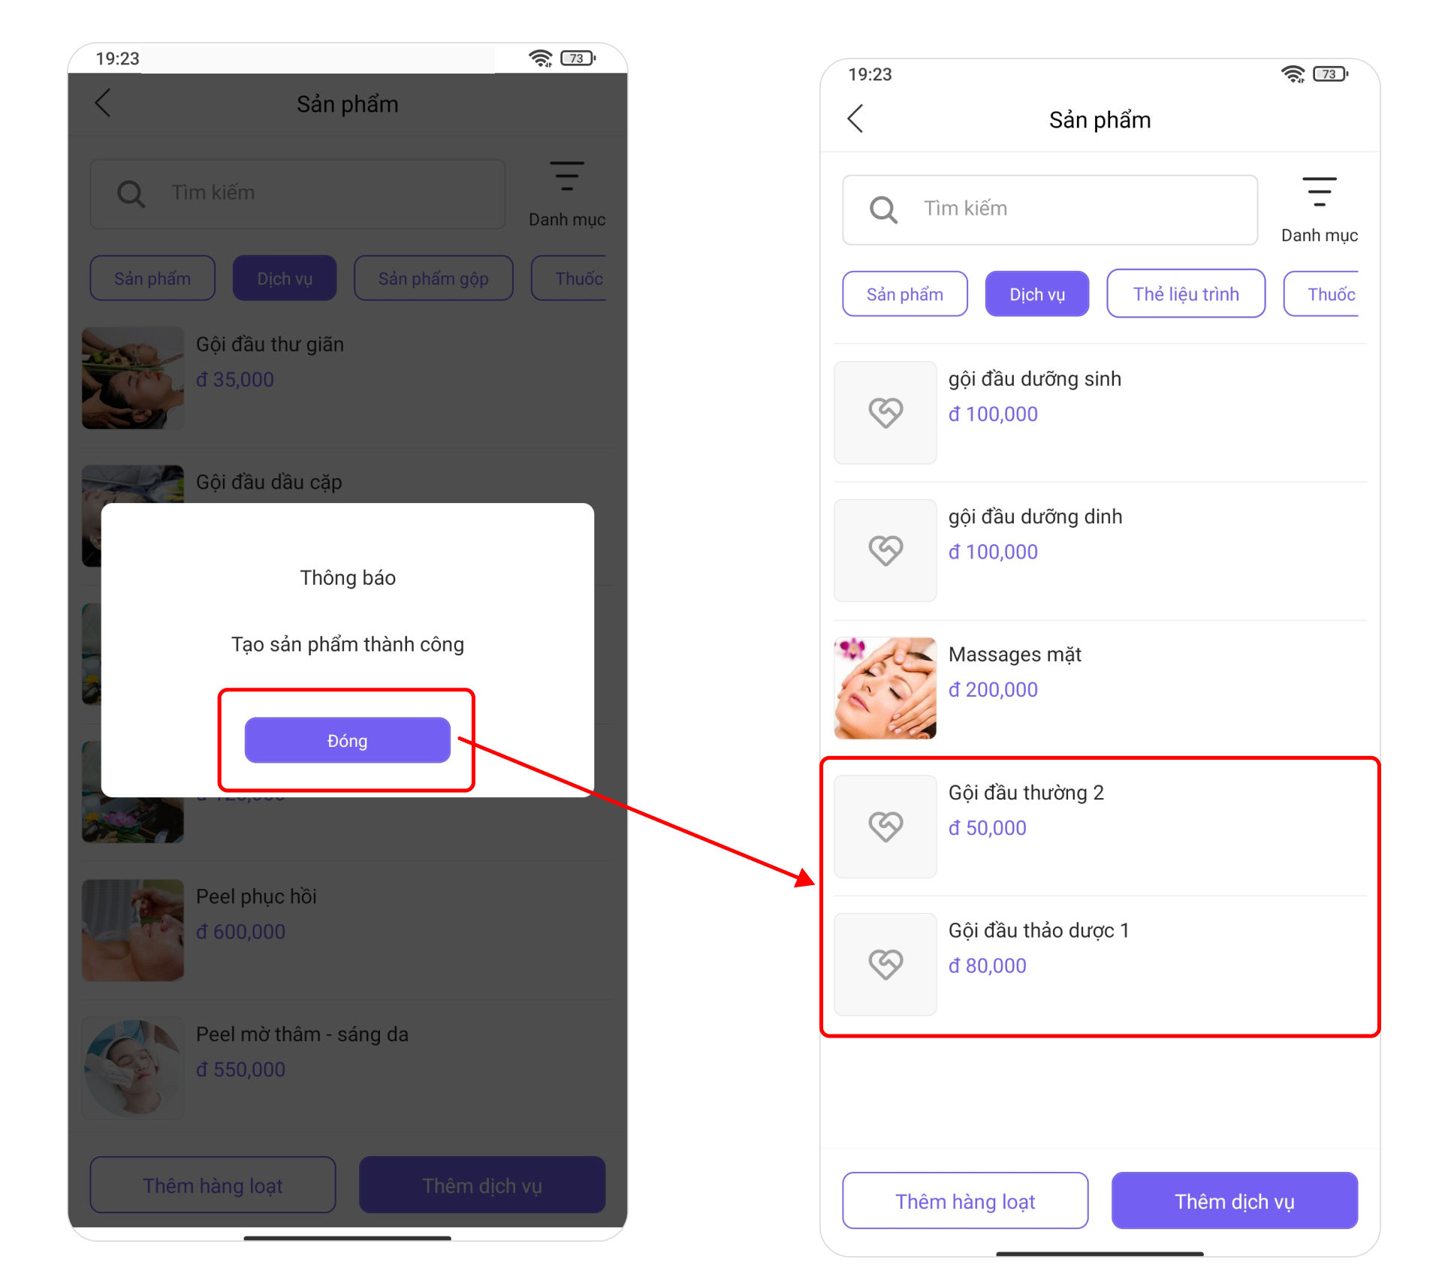Image resolution: width=1442 pixels, height=1283 pixels.
Task: Tap Thêm hàng loạt on the right screen
Action: pyautogui.click(x=964, y=1200)
